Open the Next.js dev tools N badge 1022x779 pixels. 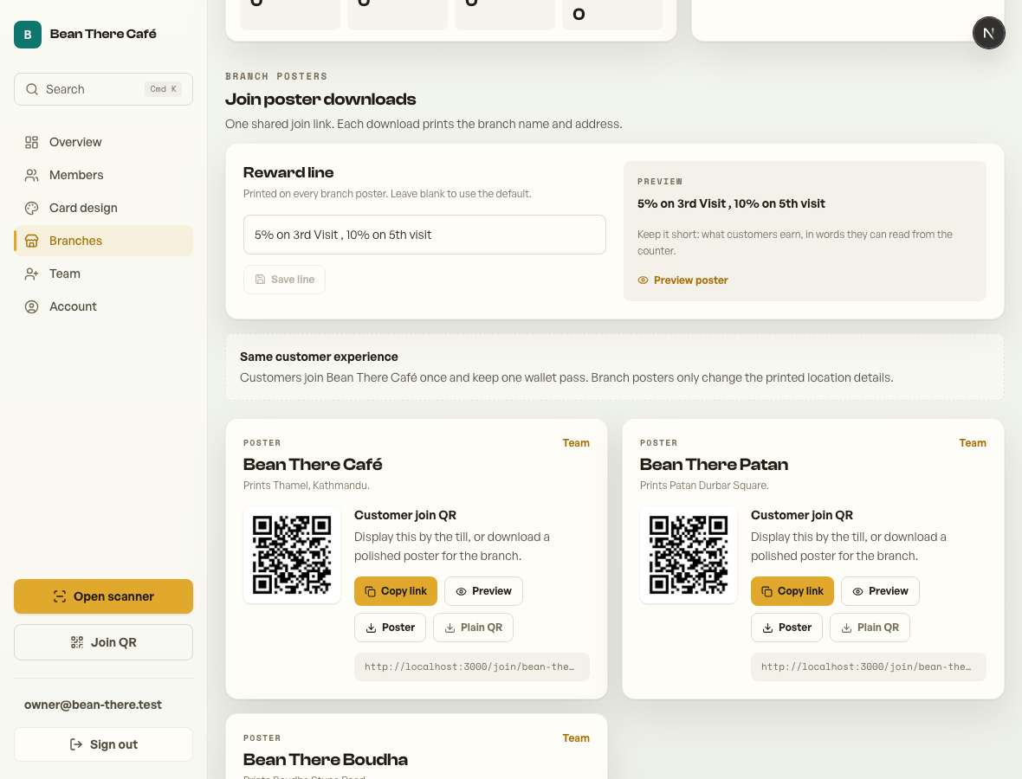pyautogui.click(x=989, y=33)
